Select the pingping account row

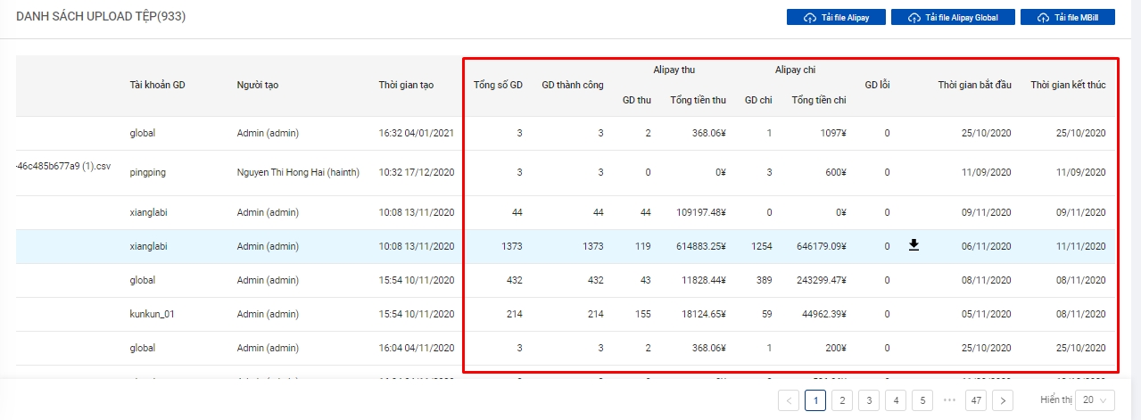tap(148, 172)
